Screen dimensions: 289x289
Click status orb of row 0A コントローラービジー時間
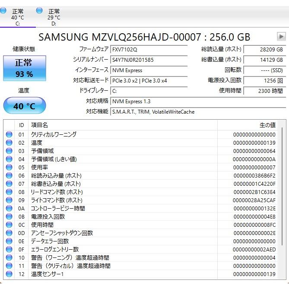[x=9, y=208]
